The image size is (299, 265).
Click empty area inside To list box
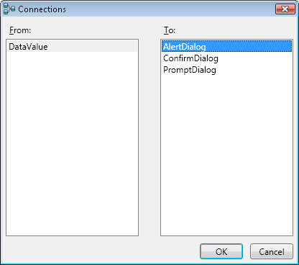226,156
